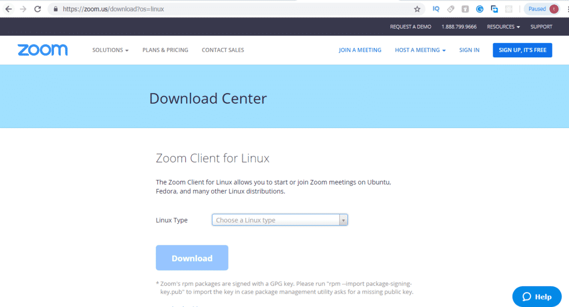Click the Zoom logo

point(42,50)
